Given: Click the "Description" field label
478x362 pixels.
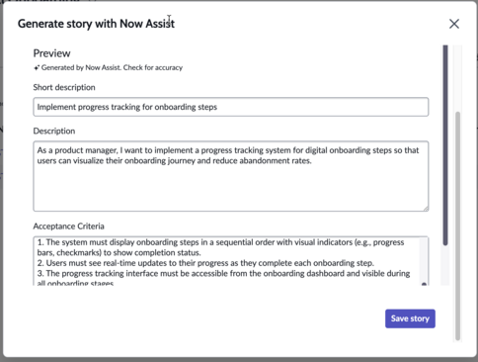Looking at the screenshot, I should tap(54, 131).
